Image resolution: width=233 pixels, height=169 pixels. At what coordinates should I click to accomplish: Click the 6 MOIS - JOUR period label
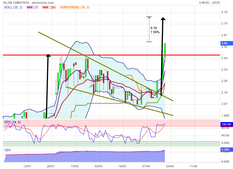[209, 3]
